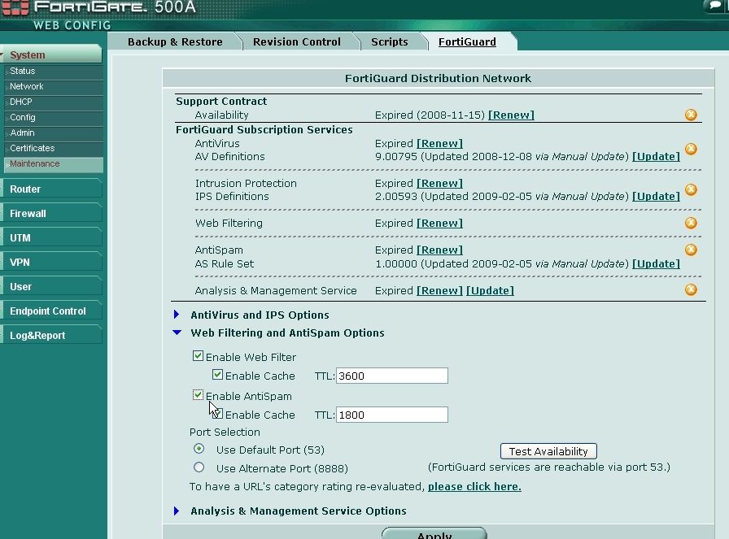This screenshot has width=729, height=539.
Task: Click the chat bubble icon in header
Action: (x=714, y=6)
